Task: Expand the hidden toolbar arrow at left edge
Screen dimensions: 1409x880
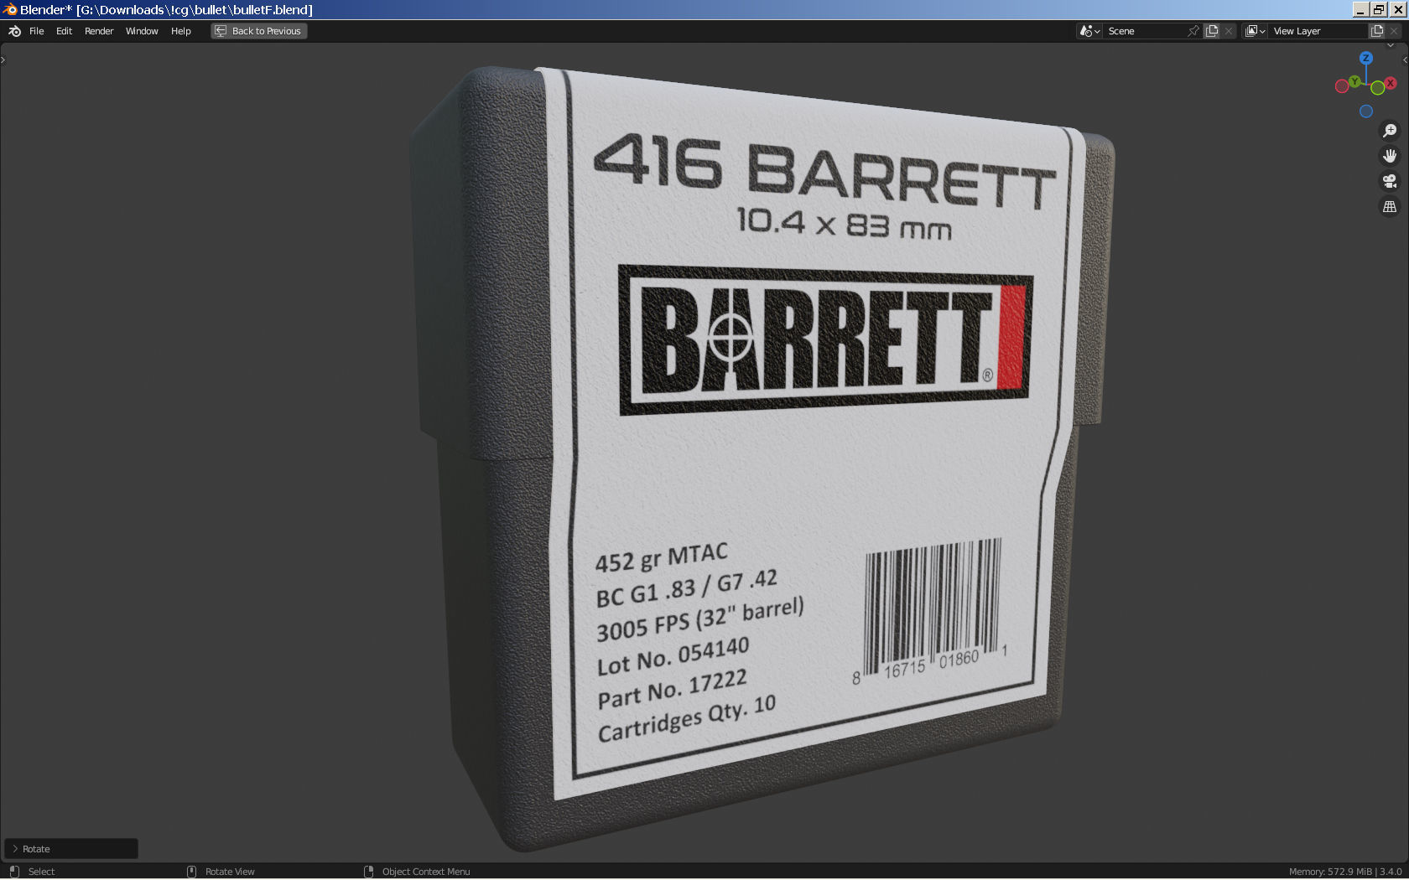Action: click(x=3, y=60)
